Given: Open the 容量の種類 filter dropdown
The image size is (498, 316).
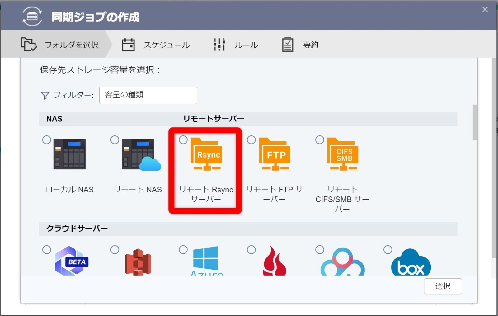Looking at the screenshot, I should tap(148, 95).
